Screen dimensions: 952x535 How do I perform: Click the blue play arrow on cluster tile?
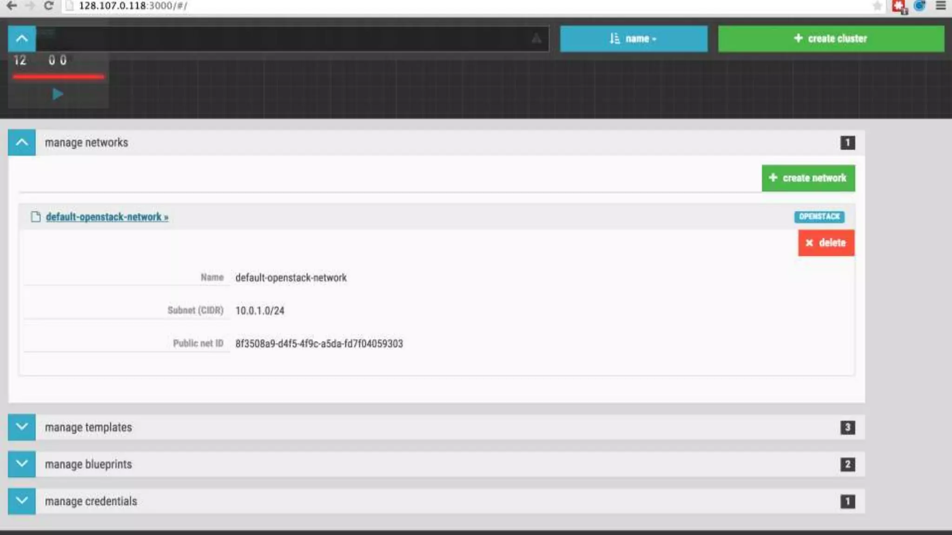(58, 94)
